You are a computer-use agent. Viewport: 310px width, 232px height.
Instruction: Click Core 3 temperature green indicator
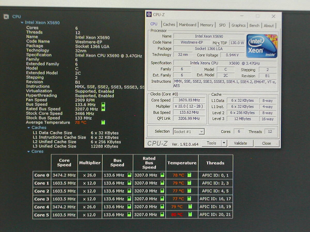click(189, 199)
